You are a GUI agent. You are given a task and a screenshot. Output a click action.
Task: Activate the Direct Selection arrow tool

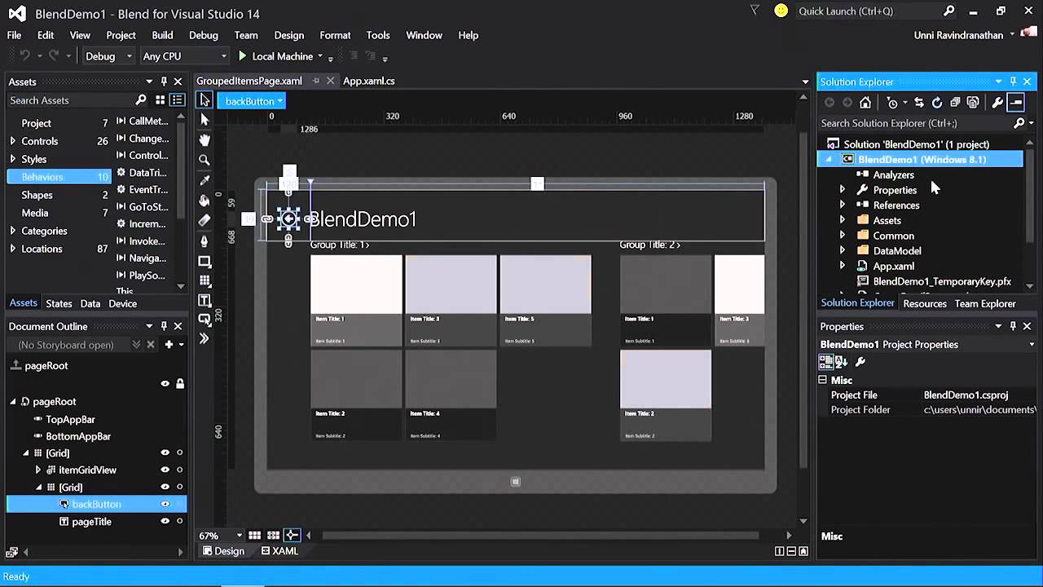coord(205,120)
